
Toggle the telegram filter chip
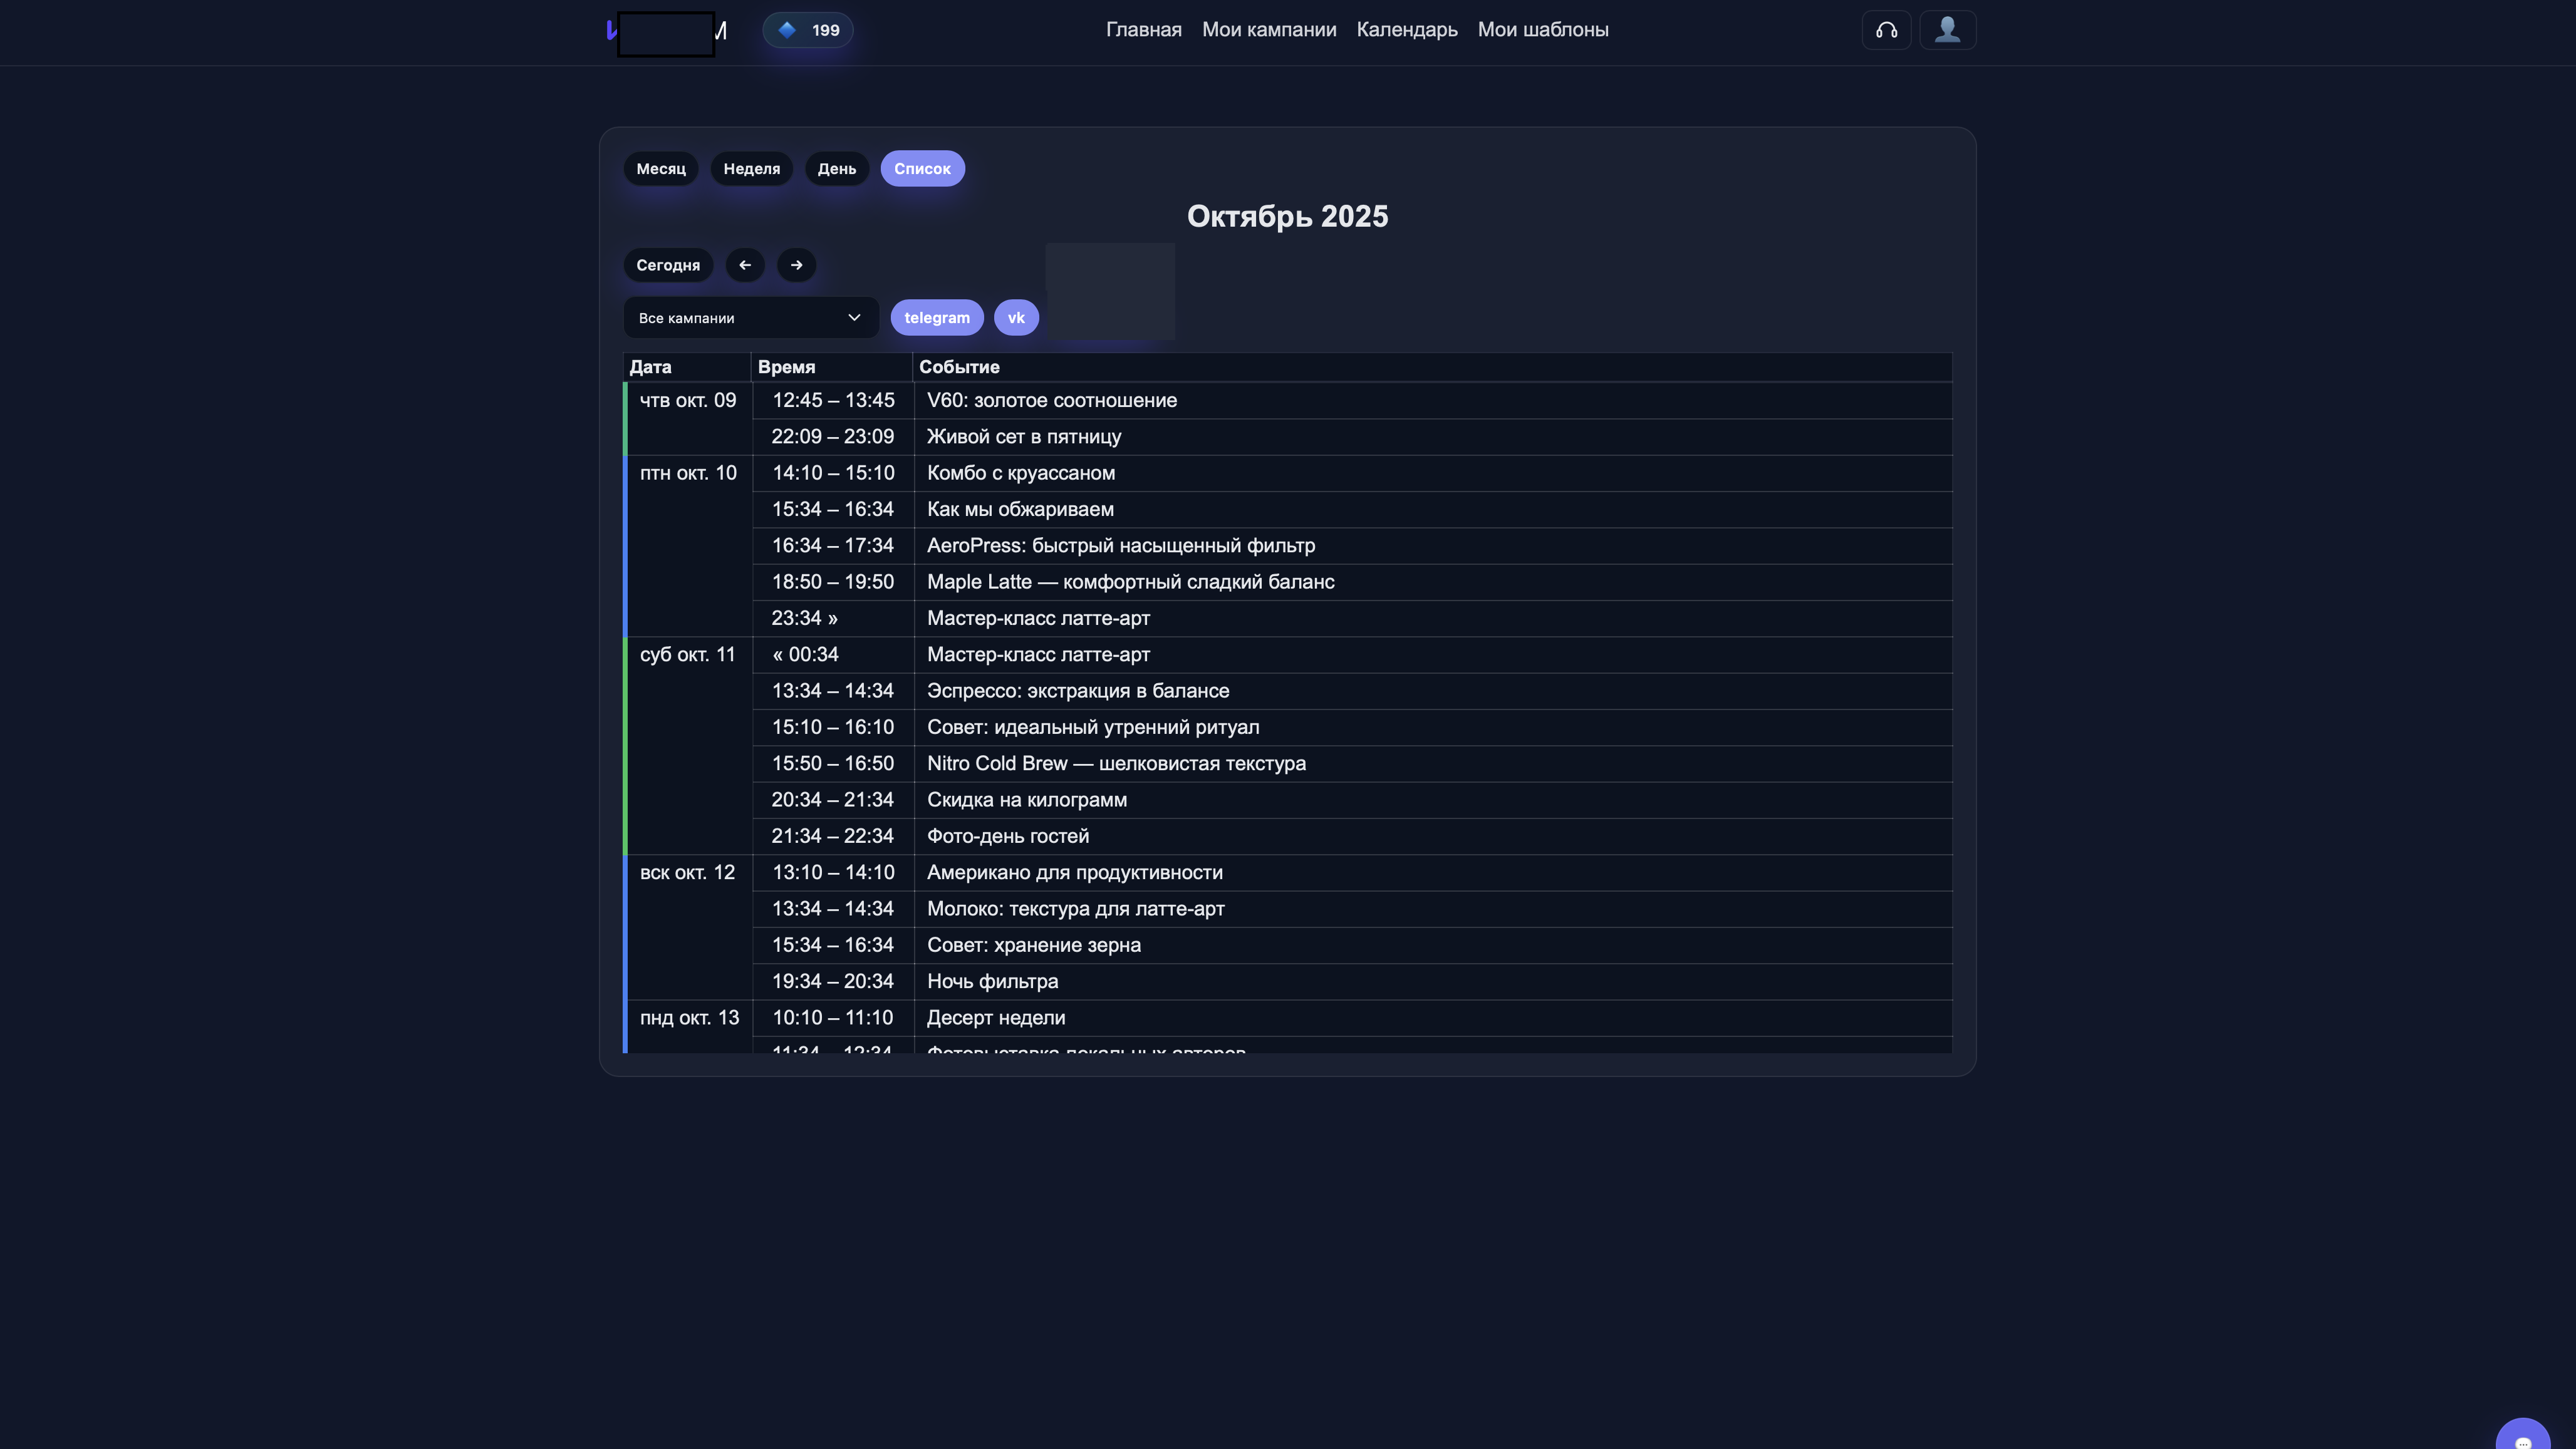pyautogui.click(x=936, y=317)
